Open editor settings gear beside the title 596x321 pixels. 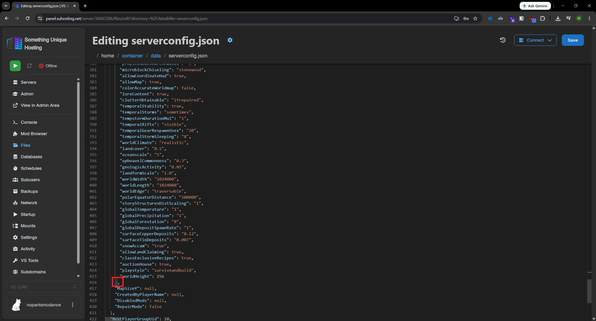click(230, 40)
